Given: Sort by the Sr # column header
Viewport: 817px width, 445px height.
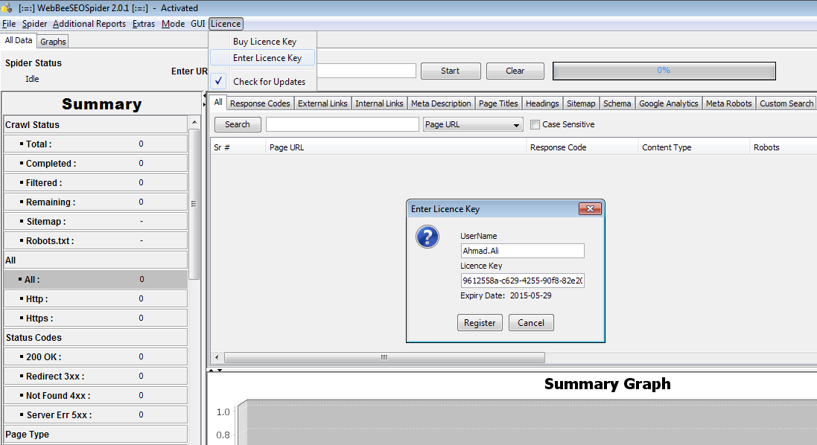Looking at the screenshot, I should (x=238, y=147).
